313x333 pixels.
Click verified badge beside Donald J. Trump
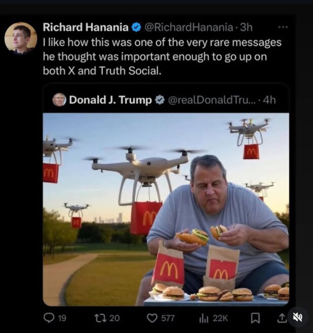coord(159,100)
